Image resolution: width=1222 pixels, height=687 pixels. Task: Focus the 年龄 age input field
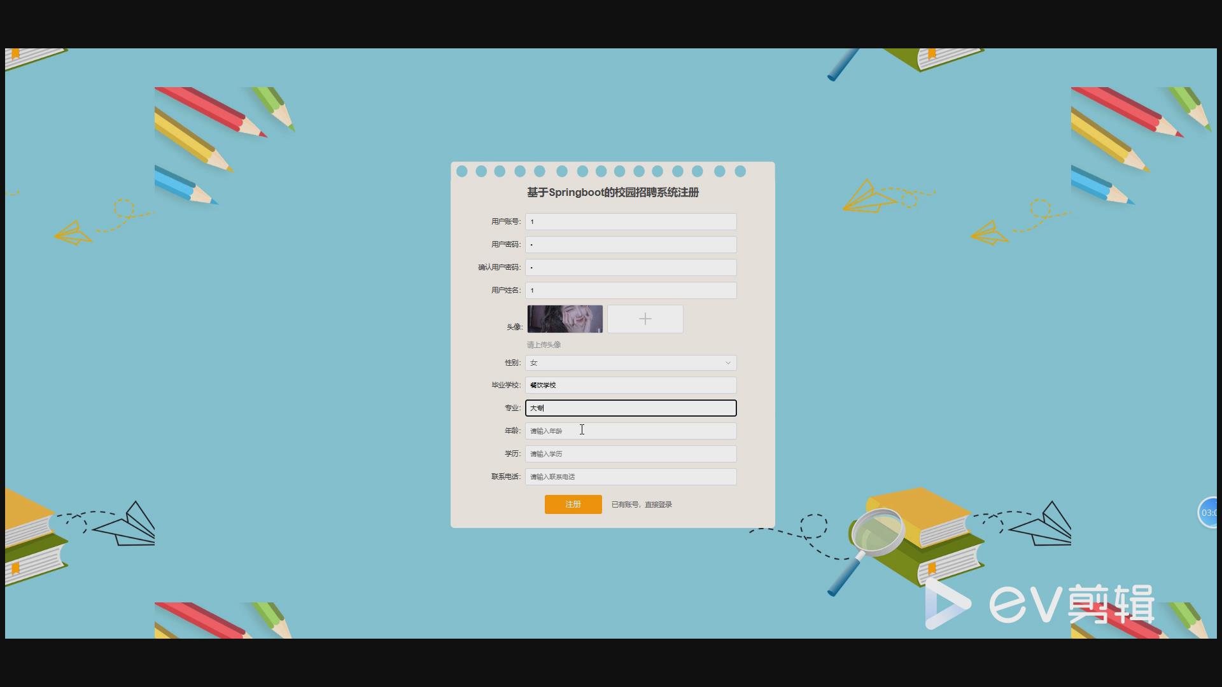[x=630, y=431]
